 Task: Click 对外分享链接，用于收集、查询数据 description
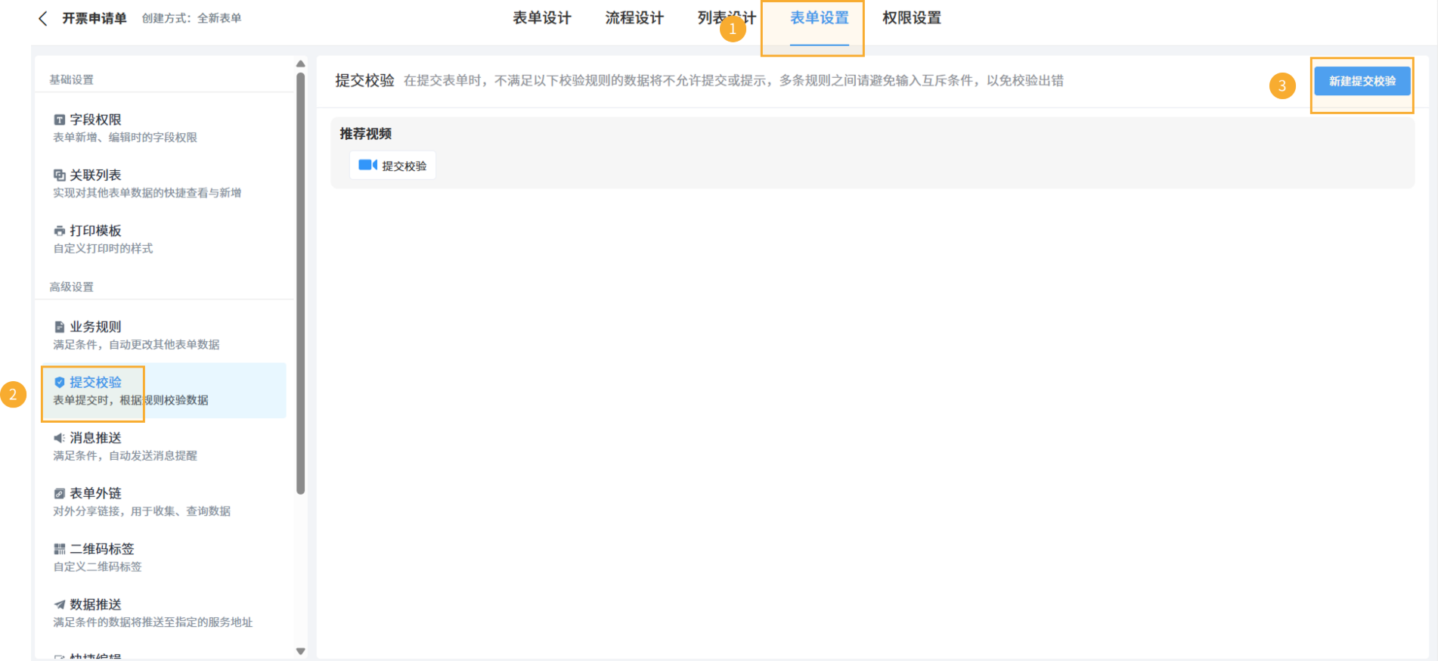tap(142, 511)
